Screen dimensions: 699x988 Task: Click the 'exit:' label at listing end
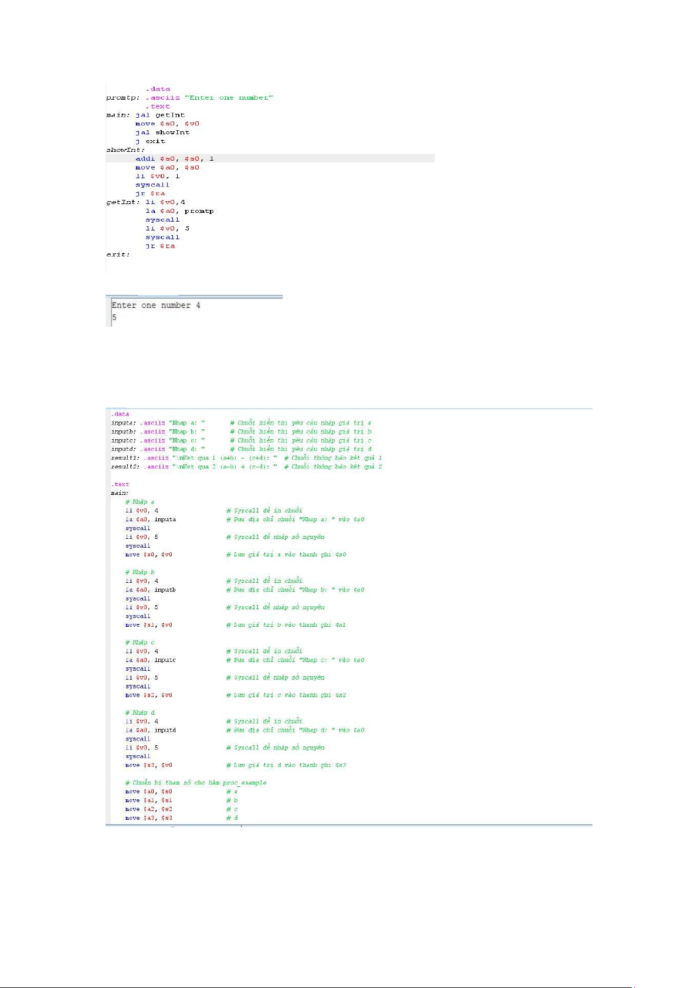click(118, 254)
